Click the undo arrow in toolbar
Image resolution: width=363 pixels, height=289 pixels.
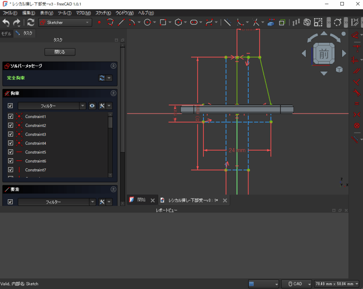coord(6,22)
